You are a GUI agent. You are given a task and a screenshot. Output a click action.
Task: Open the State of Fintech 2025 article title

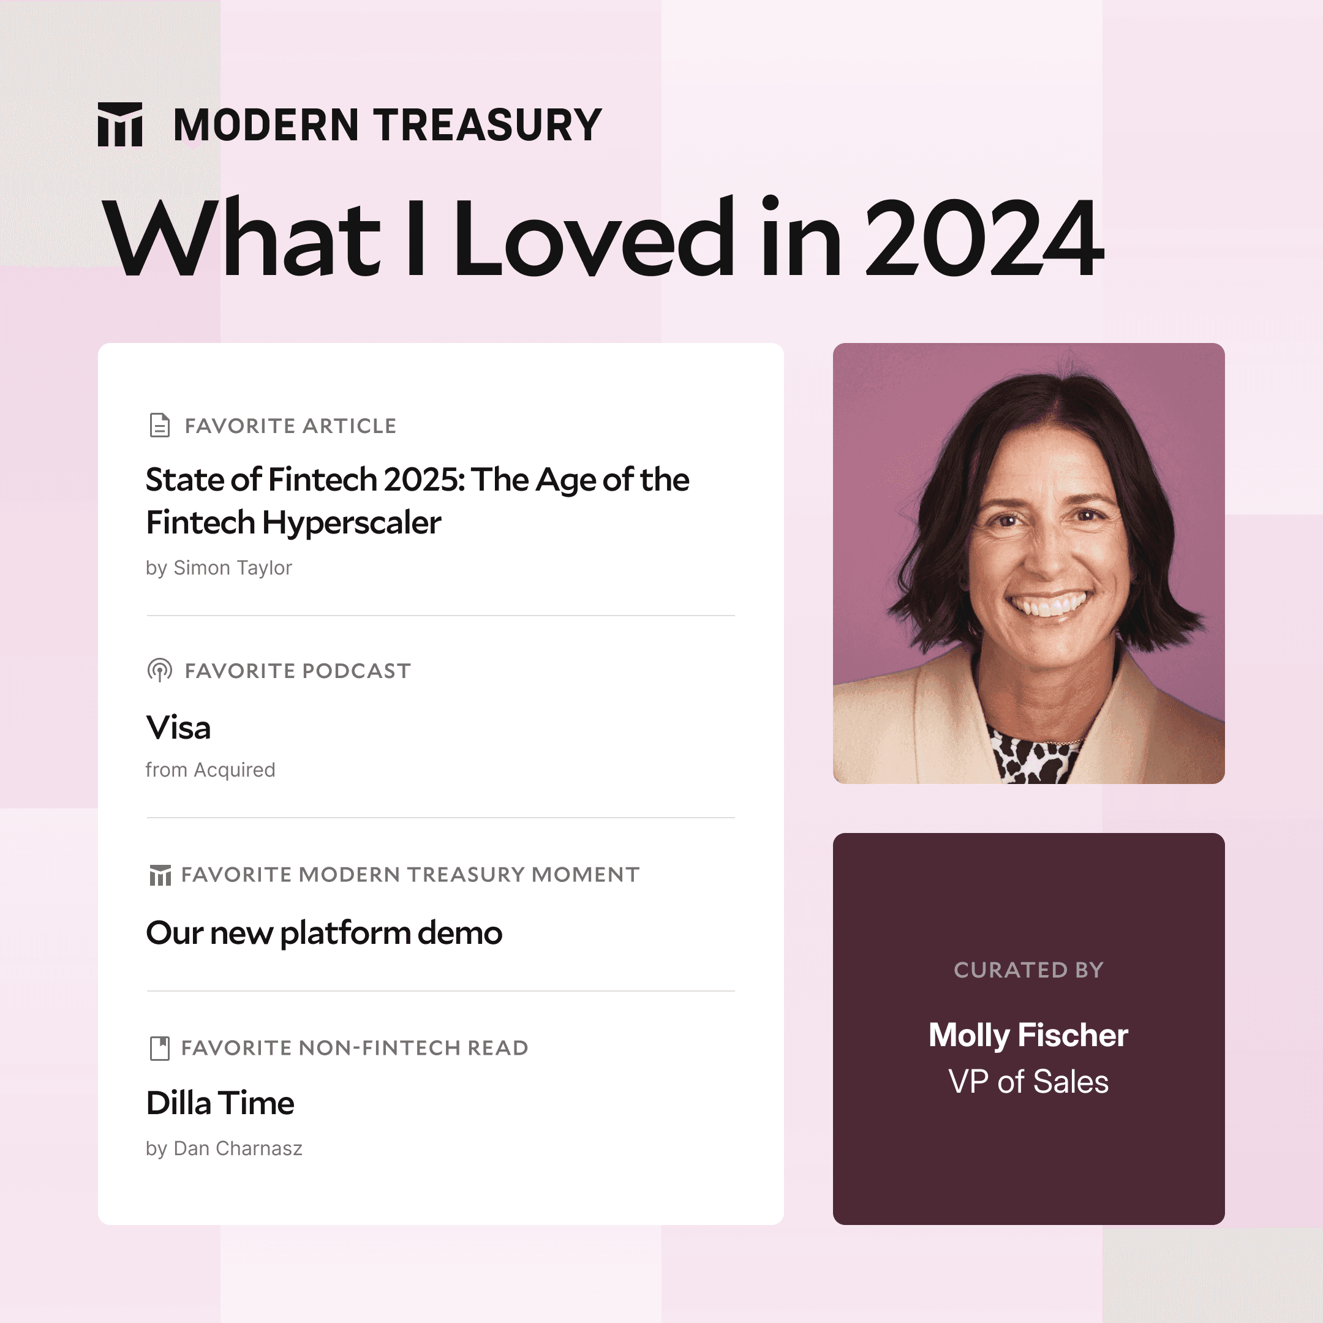click(x=417, y=500)
